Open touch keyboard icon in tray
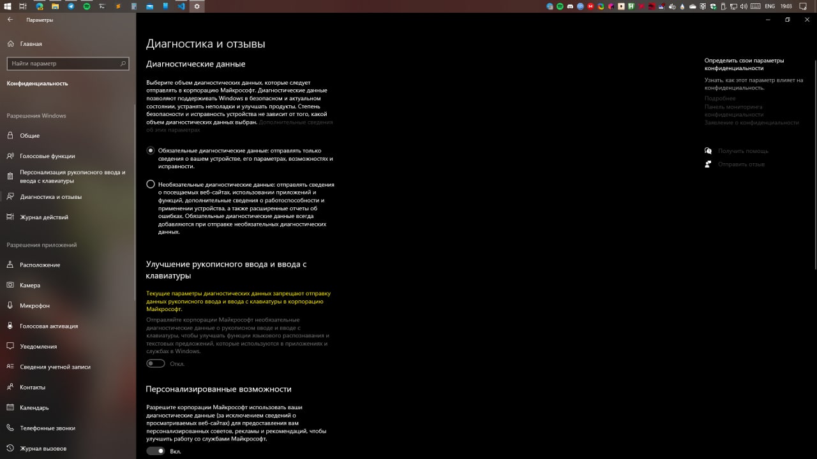Image resolution: width=817 pixels, height=459 pixels. (756, 6)
